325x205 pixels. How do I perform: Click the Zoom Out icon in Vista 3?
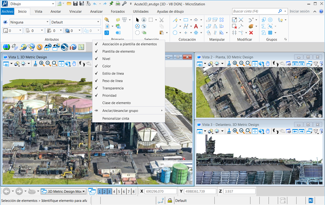pos(242,131)
